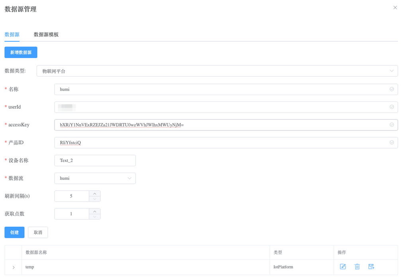The image size is (404, 280).
Task: Click the check icon in 产品ID field
Action: (x=392, y=142)
